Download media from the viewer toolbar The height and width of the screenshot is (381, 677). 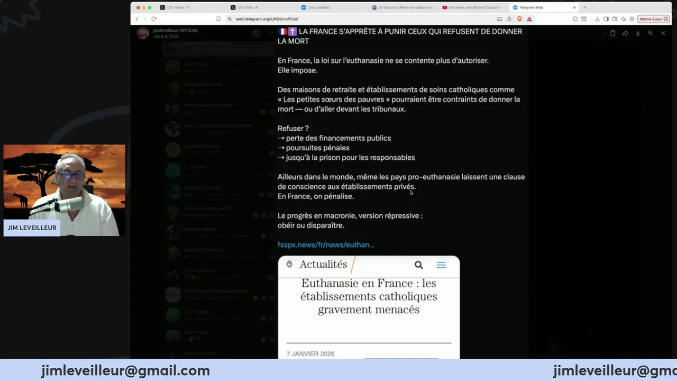coord(638,33)
